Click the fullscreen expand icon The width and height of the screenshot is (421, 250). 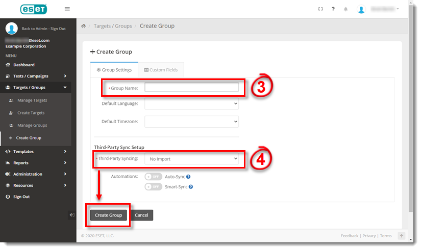click(320, 9)
